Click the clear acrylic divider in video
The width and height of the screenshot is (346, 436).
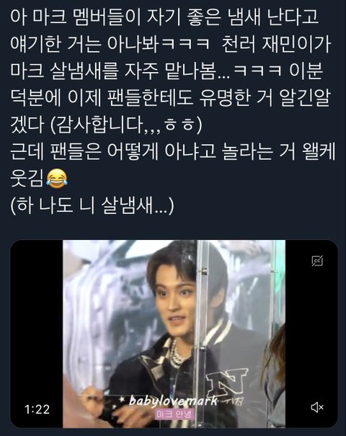tap(203, 334)
